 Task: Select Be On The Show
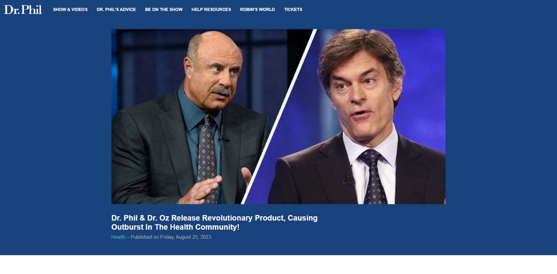164,9
